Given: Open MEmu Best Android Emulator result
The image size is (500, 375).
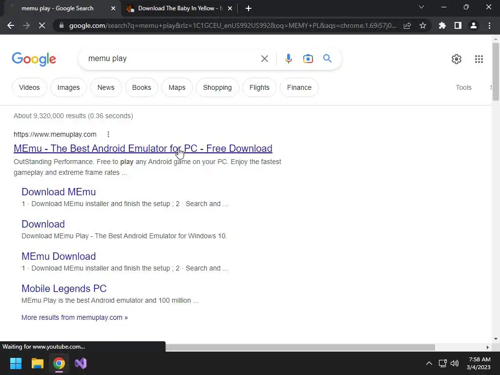Looking at the screenshot, I should click(x=143, y=148).
